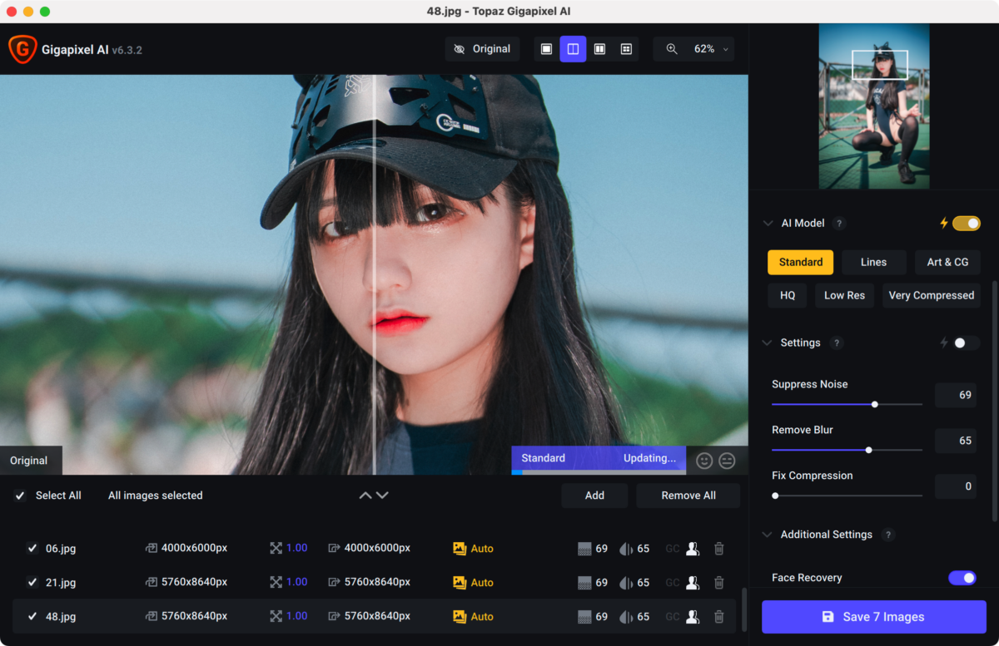Open the Additional Settings help icon

point(888,535)
